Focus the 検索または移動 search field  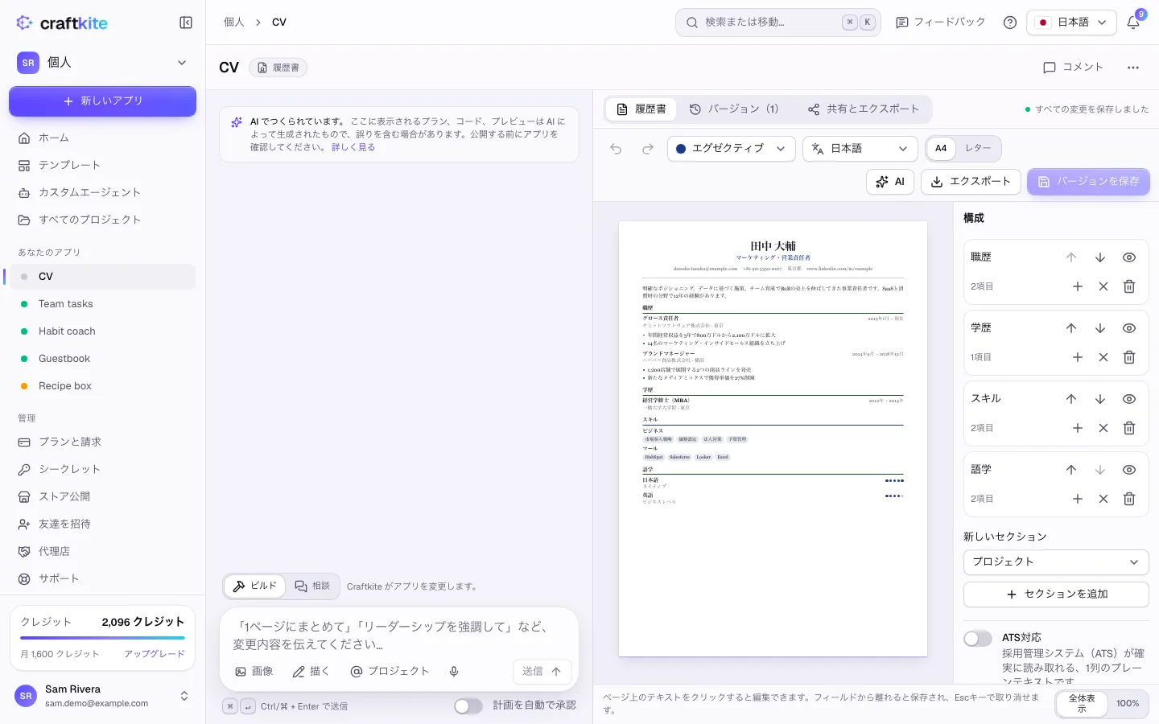point(778,23)
